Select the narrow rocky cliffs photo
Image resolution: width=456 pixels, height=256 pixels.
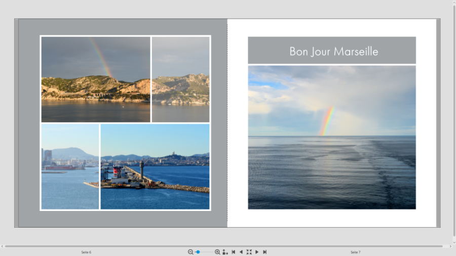(x=180, y=79)
